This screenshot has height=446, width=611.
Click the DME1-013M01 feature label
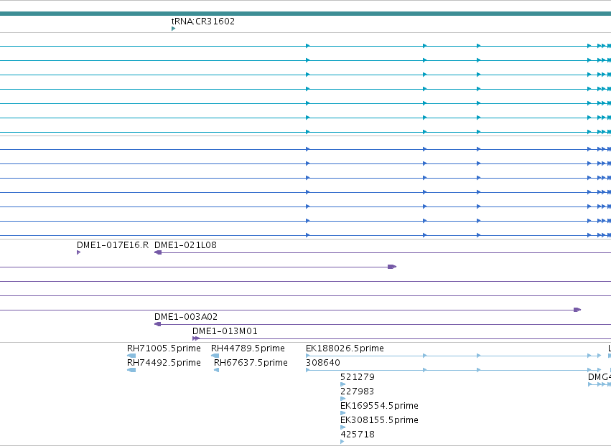225,331
